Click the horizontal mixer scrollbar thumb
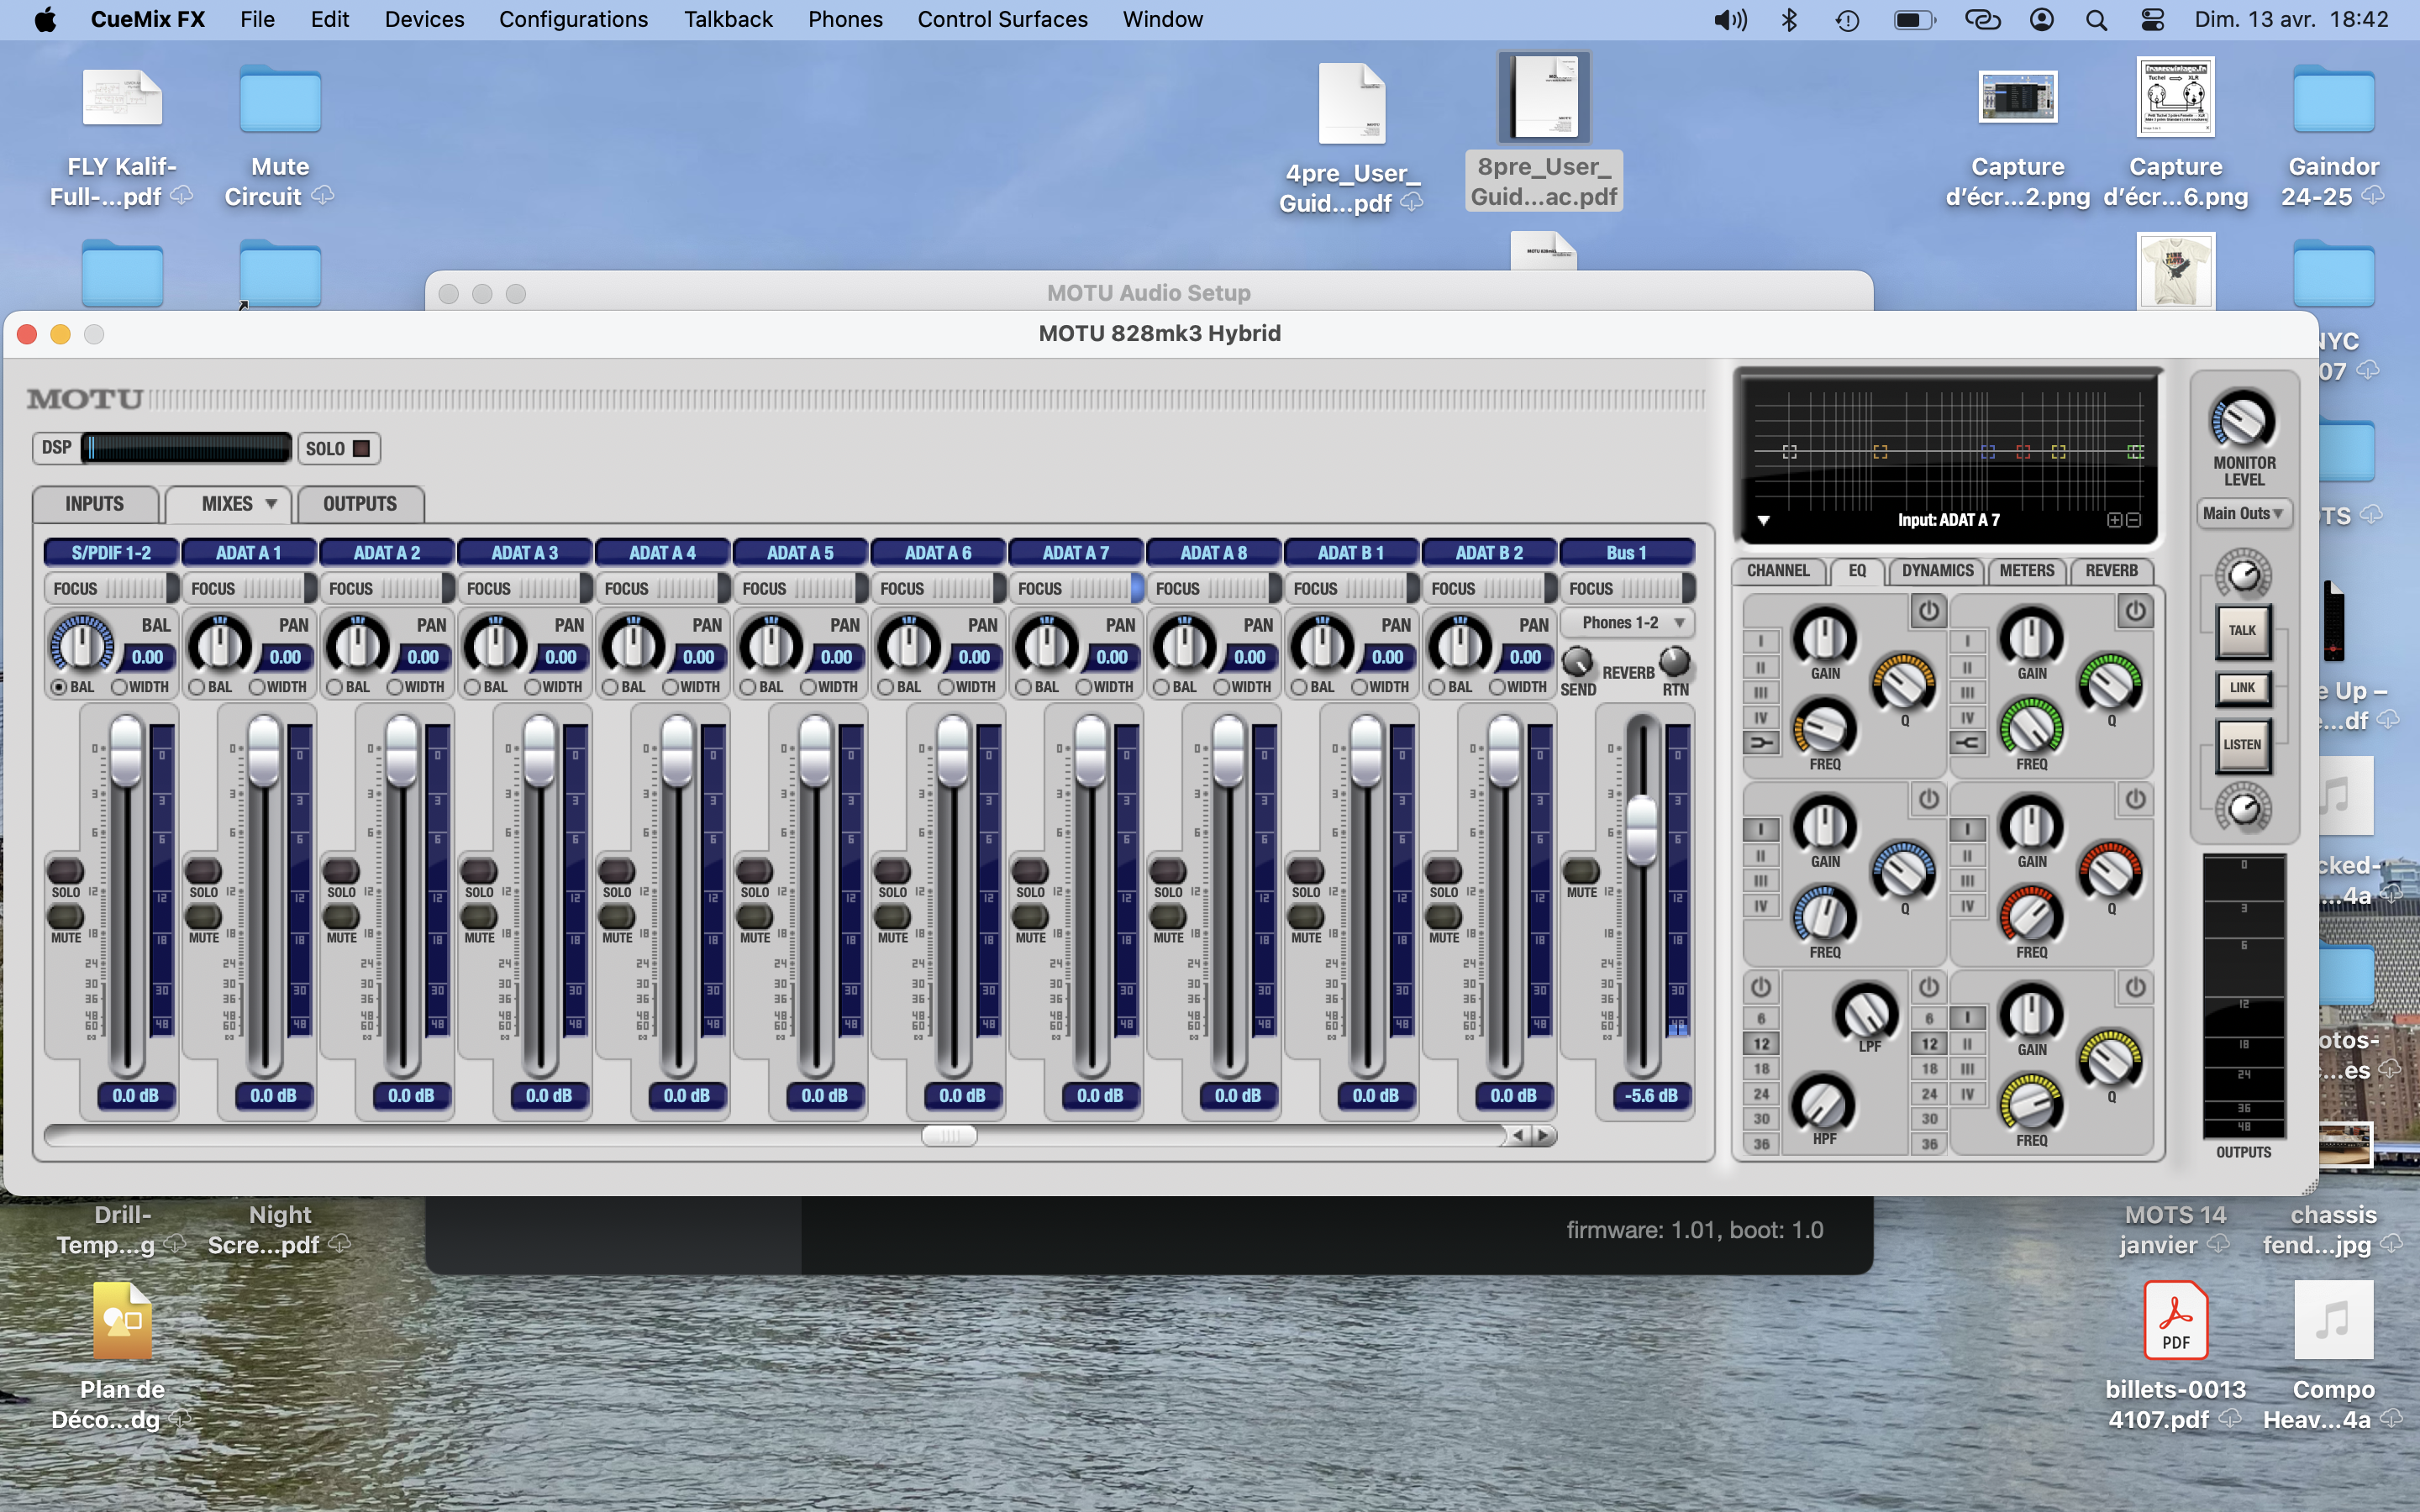The width and height of the screenshot is (2420, 1512). pyautogui.click(x=948, y=1135)
